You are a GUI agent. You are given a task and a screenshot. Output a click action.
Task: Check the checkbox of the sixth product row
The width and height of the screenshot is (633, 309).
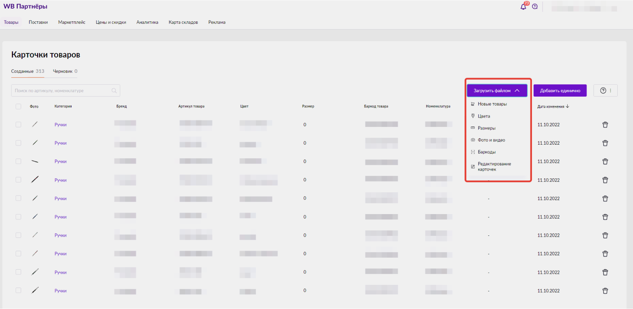click(x=18, y=217)
